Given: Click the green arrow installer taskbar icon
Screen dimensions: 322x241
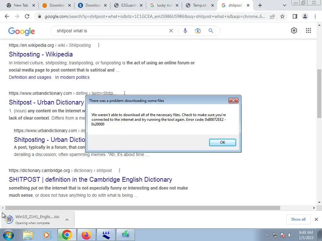Looking at the screenshot, I should 125,235.
